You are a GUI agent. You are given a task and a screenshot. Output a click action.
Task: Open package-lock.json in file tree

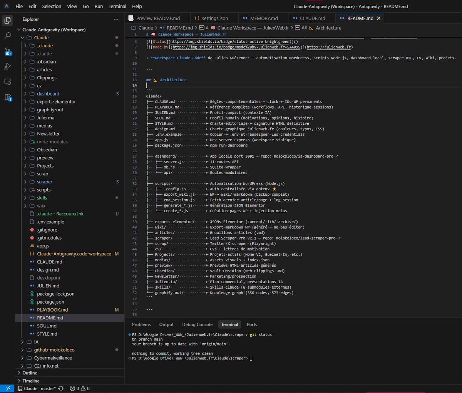70,294
